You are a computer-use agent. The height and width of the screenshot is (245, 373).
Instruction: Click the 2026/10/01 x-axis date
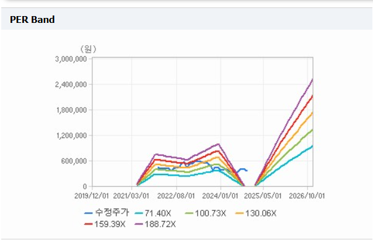click(307, 196)
